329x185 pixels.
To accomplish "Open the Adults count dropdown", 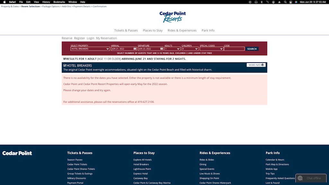I will coord(172,49).
